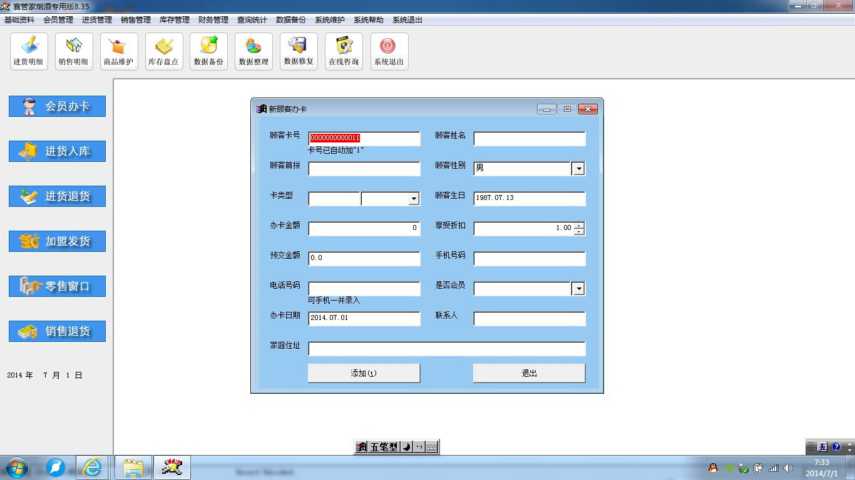Viewport: 855px width, 480px height.
Task: Click the 数据整理 toolbar icon
Action: [254, 51]
